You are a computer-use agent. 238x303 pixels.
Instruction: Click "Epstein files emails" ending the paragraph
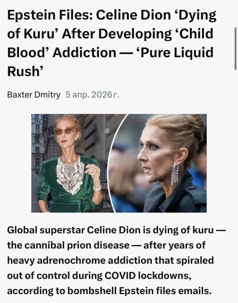click(164, 291)
